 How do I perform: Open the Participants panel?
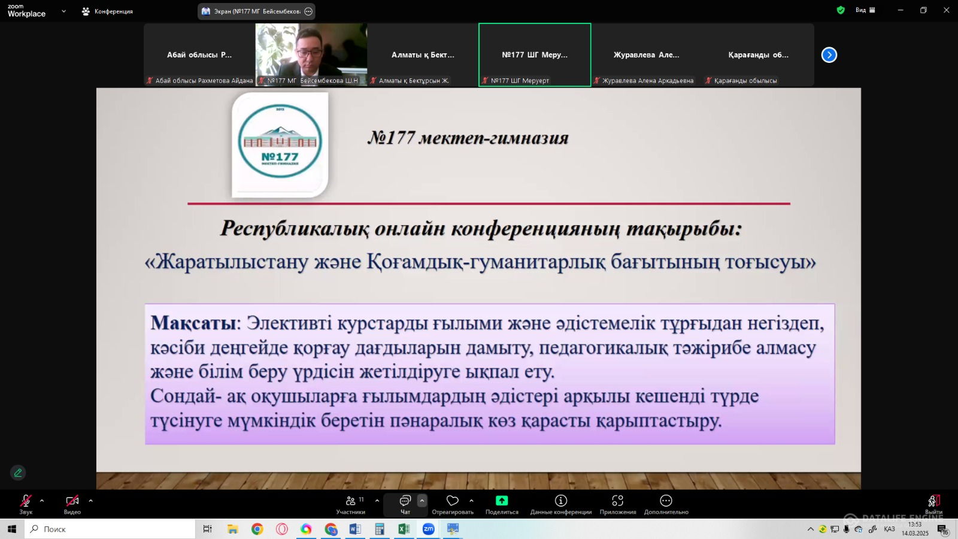351,504
